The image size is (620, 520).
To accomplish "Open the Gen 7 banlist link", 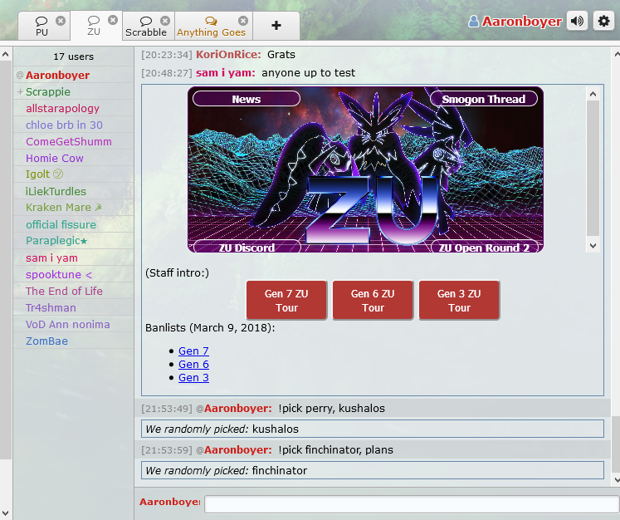I will [x=193, y=351].
